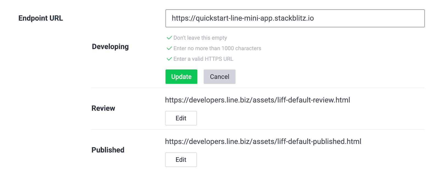Select the "Review" row label

pos(103,108)
